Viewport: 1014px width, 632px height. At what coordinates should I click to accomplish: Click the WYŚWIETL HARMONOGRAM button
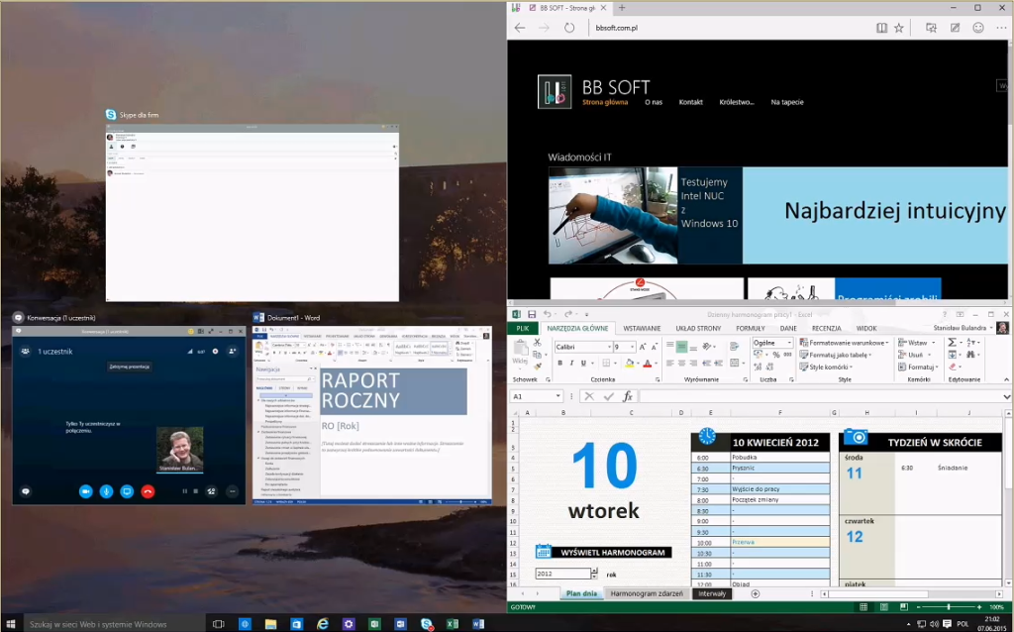click(x=603, y=552)
